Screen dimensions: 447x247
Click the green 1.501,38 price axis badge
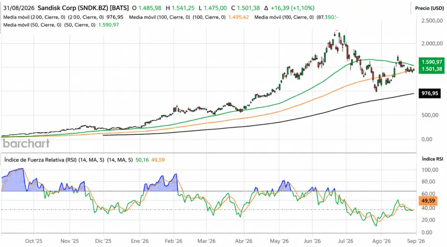click(432, 69)
